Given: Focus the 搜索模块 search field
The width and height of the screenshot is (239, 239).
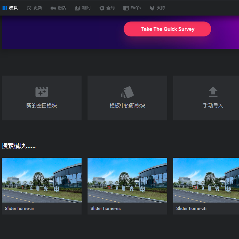Looking at the screenshot, I should coord(19,146).
